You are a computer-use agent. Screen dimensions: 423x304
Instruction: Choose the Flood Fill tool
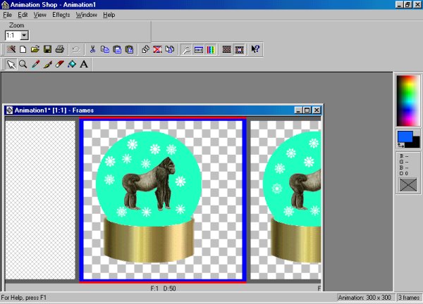coord(71,64)
